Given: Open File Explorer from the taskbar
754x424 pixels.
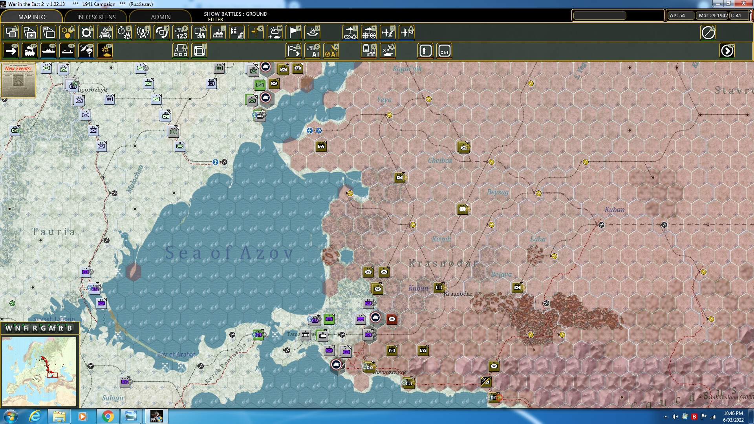Looking at the screenshot, I should 59,416.
